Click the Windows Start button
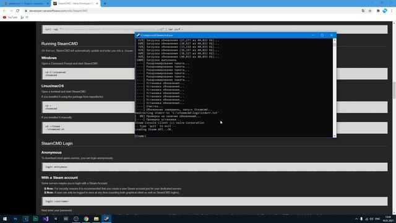Viewport: 396px width, 223px height. 5,219
